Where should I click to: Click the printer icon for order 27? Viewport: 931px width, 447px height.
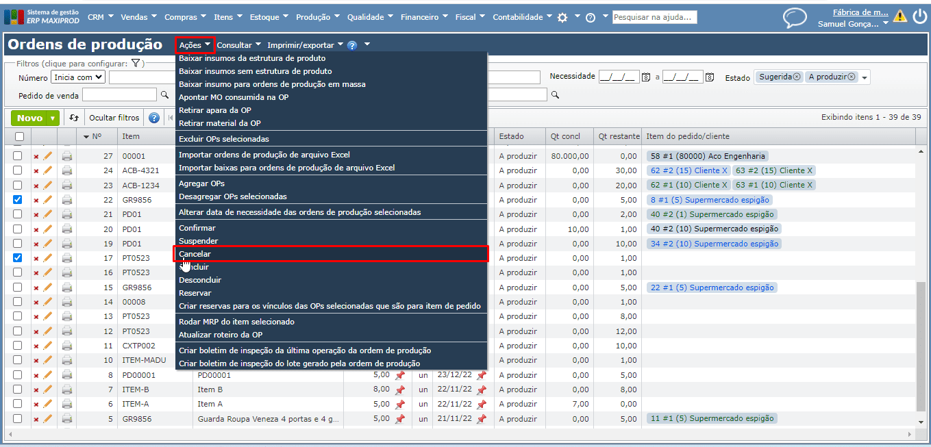coord(66,156)
